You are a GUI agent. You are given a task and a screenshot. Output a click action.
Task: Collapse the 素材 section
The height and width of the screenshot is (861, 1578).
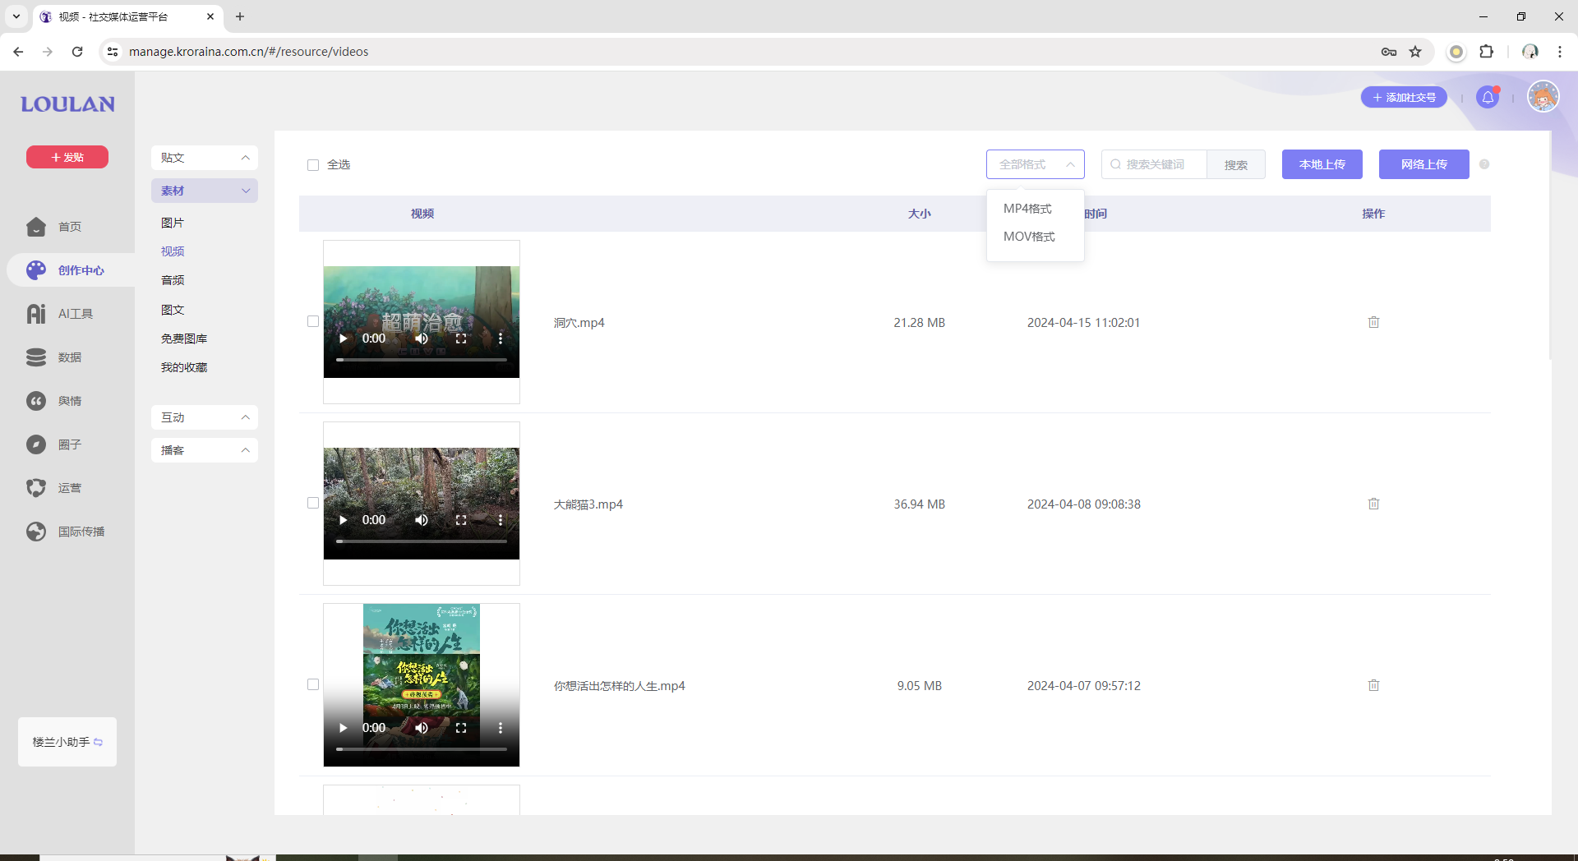[x=205, y=191]
